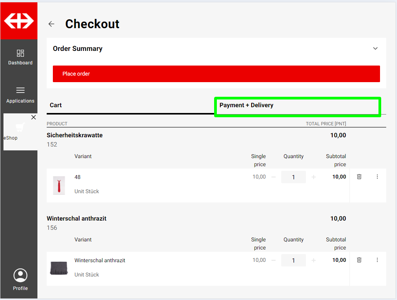Expand the Order Summary chevron
This screenshot has width=397, height=300.
pyautogui.click(x=375, y=49)
